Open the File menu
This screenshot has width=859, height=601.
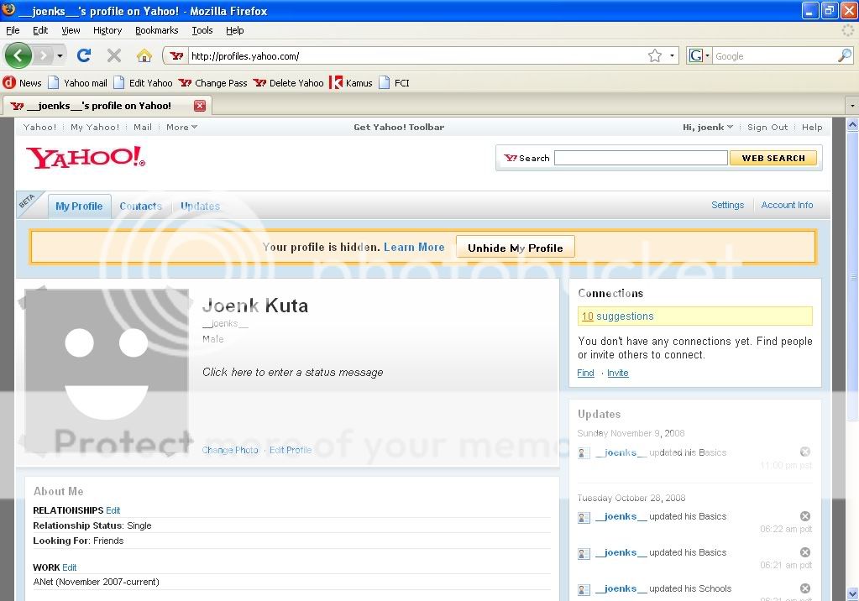(x=13, y=30)
